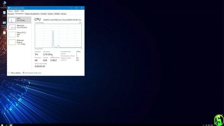The width and height of the screenshot is (224, 126).
Task: Open the Painel de Controle desktop icon
Action: (4, 24)
